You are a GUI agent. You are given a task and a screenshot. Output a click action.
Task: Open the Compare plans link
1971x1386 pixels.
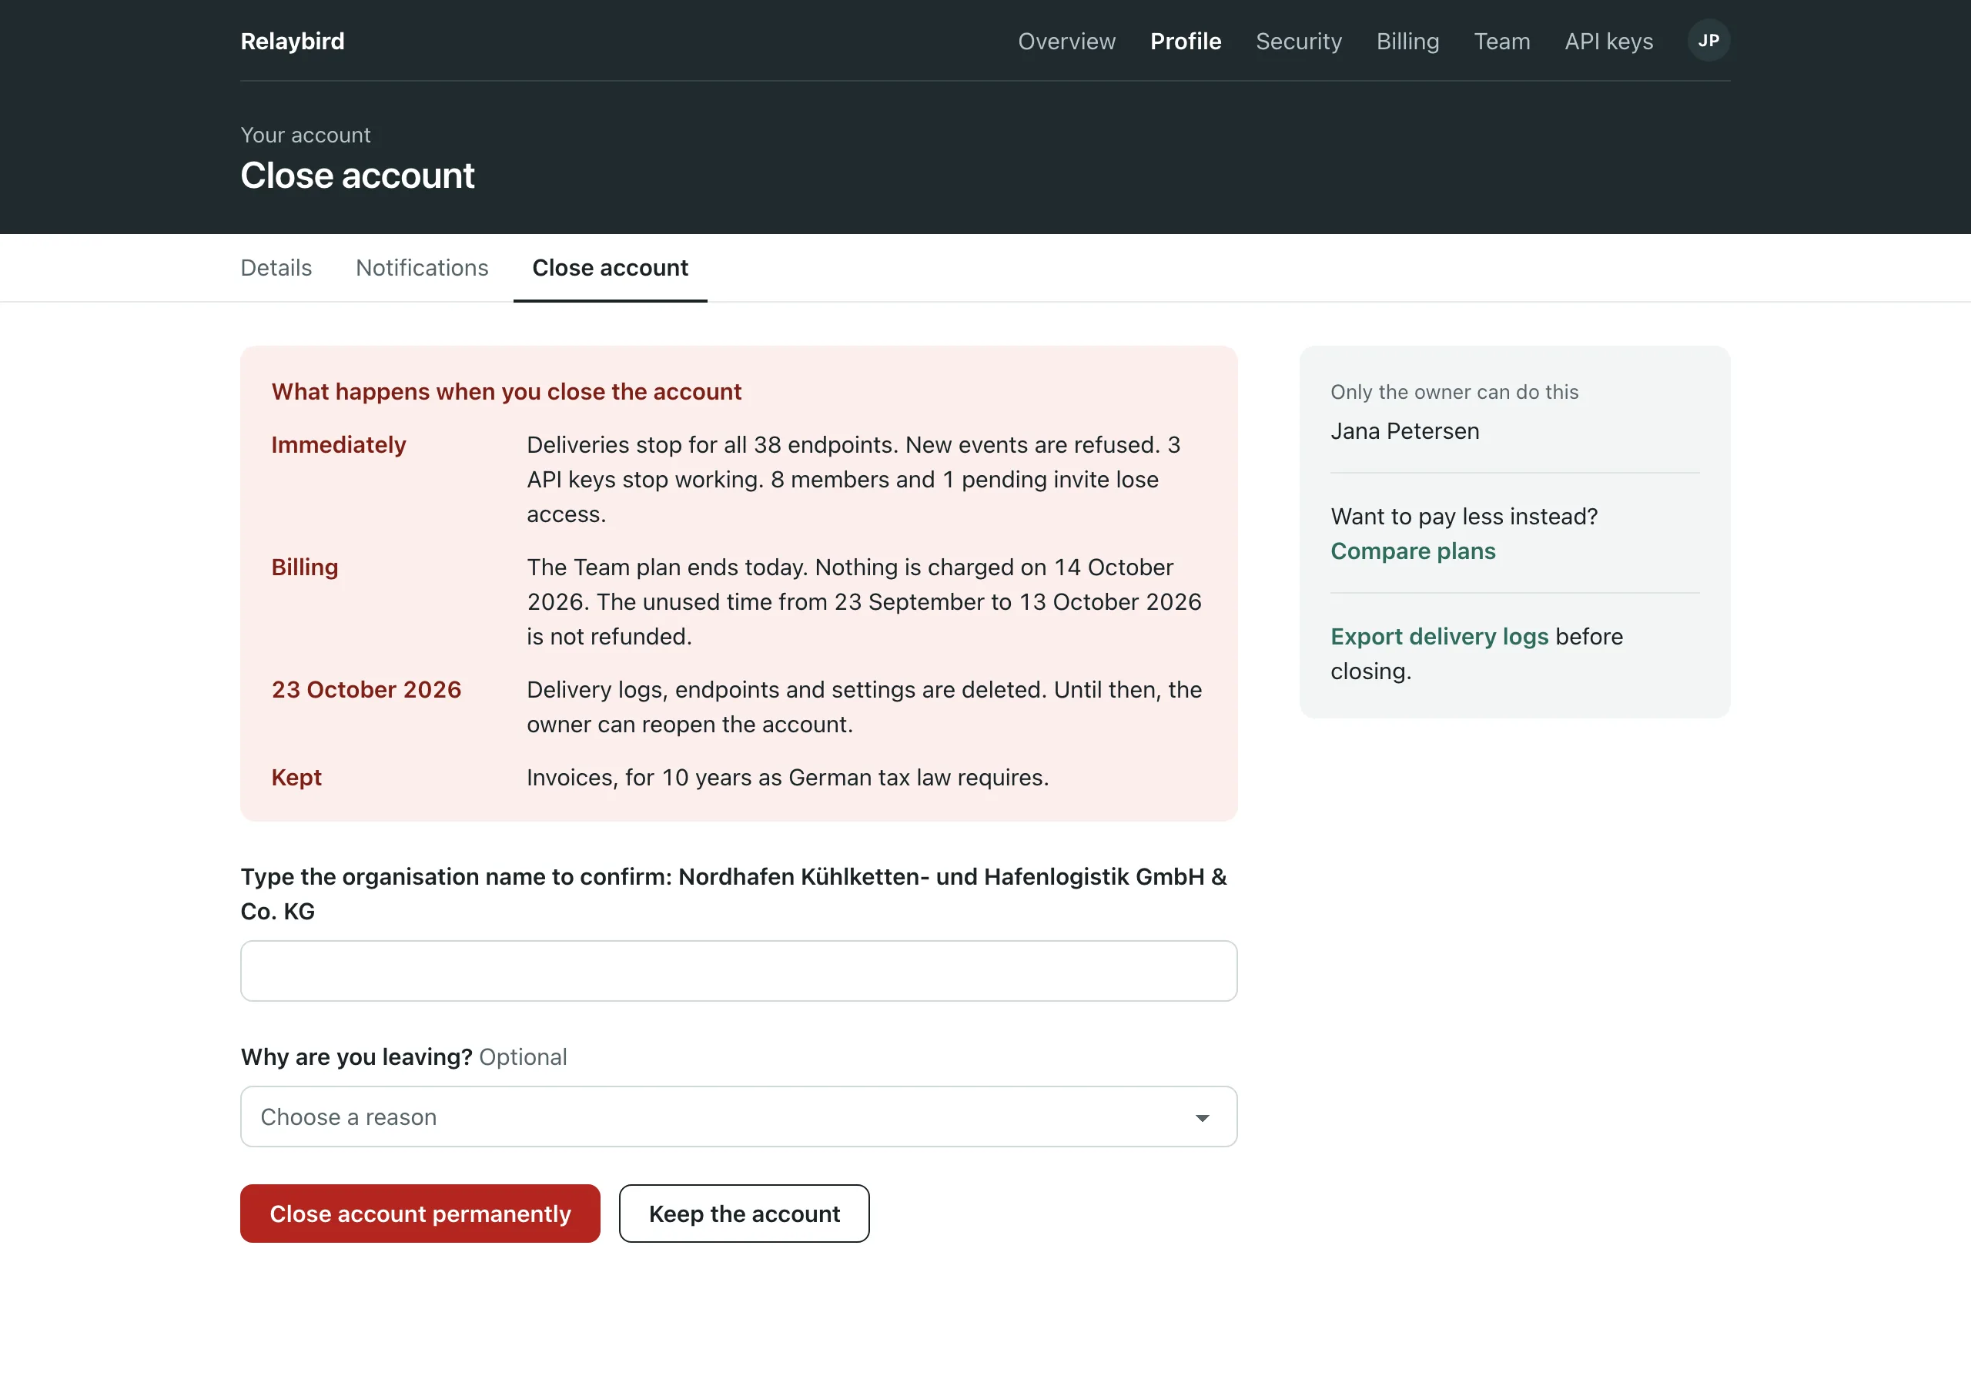pyautogui.click(x=1412, y=551)
